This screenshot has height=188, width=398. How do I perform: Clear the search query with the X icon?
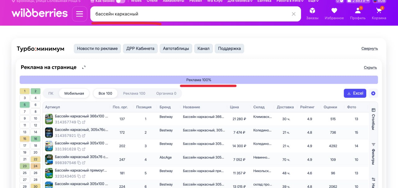[294, 14]
